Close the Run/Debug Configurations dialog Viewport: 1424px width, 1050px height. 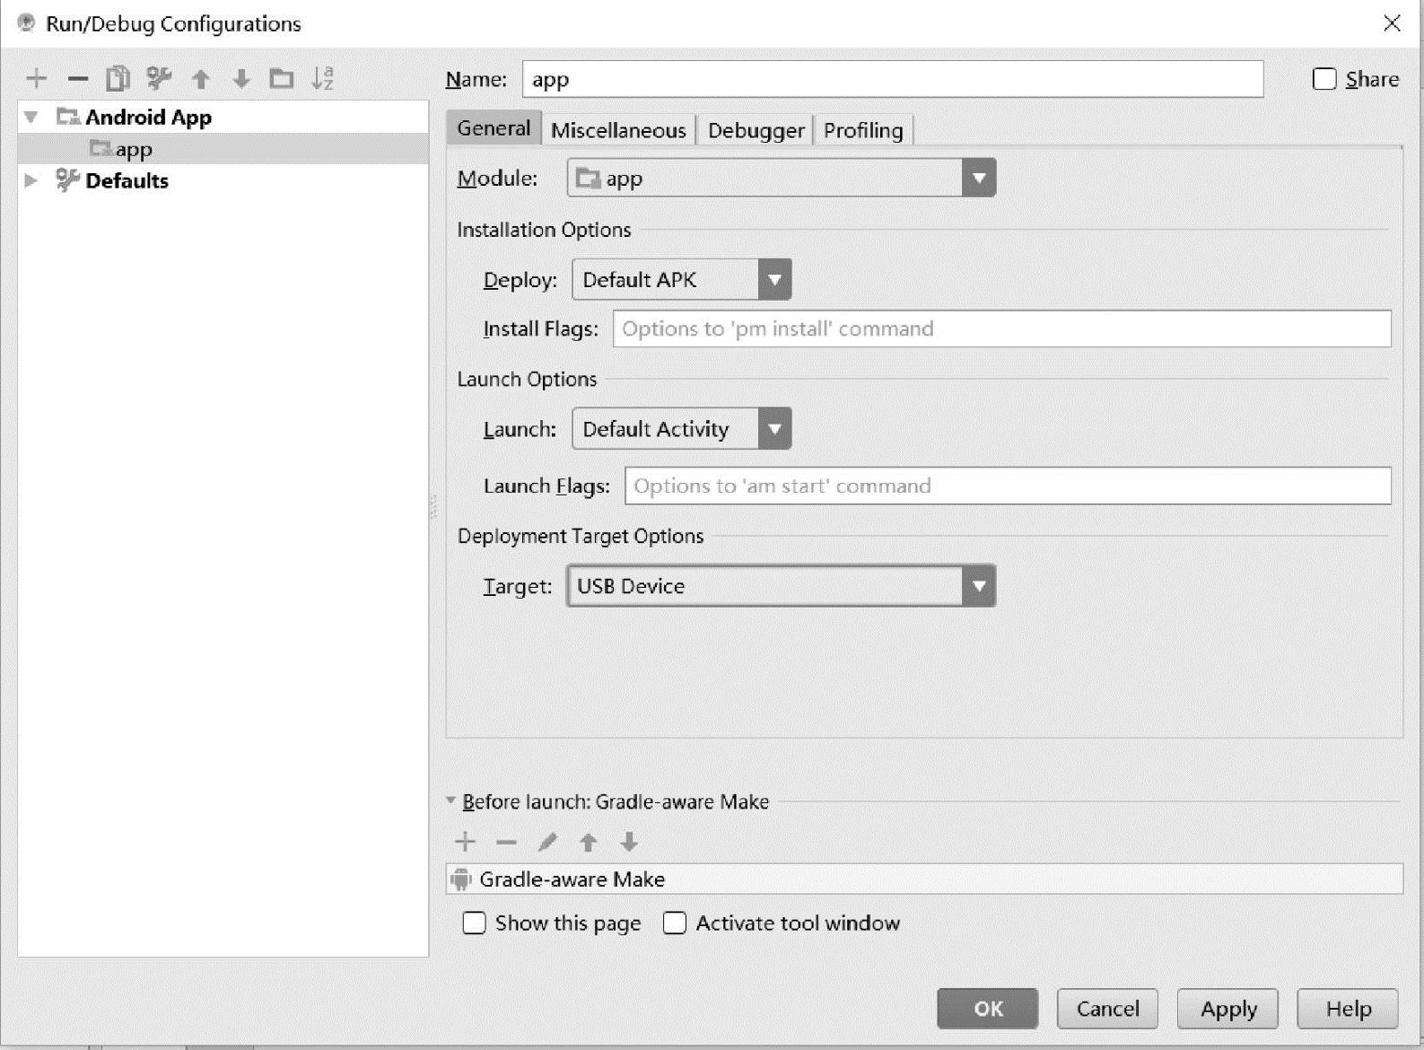(1392, 23)
